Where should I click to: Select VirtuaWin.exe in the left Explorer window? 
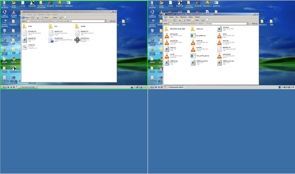pos(77,39)
